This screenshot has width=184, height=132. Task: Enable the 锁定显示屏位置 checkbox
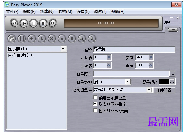pyautogui.click(x=95, y=97)
